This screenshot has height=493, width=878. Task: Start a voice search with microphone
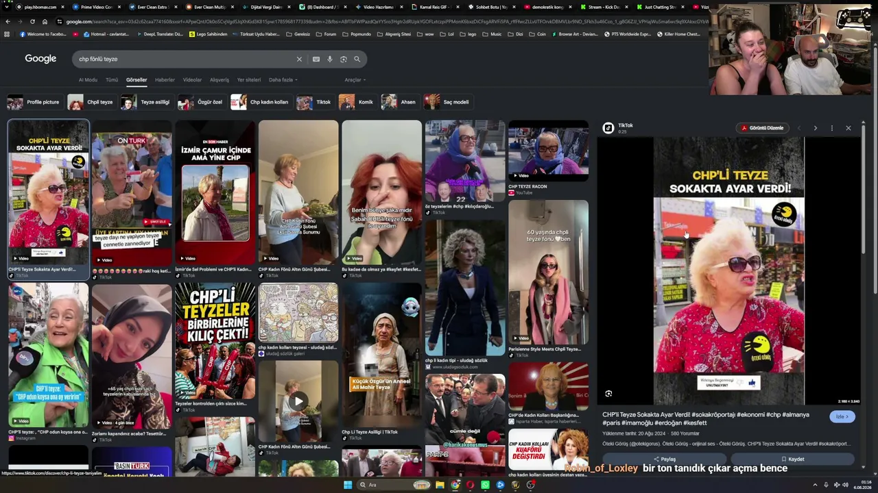pos(330,59)
